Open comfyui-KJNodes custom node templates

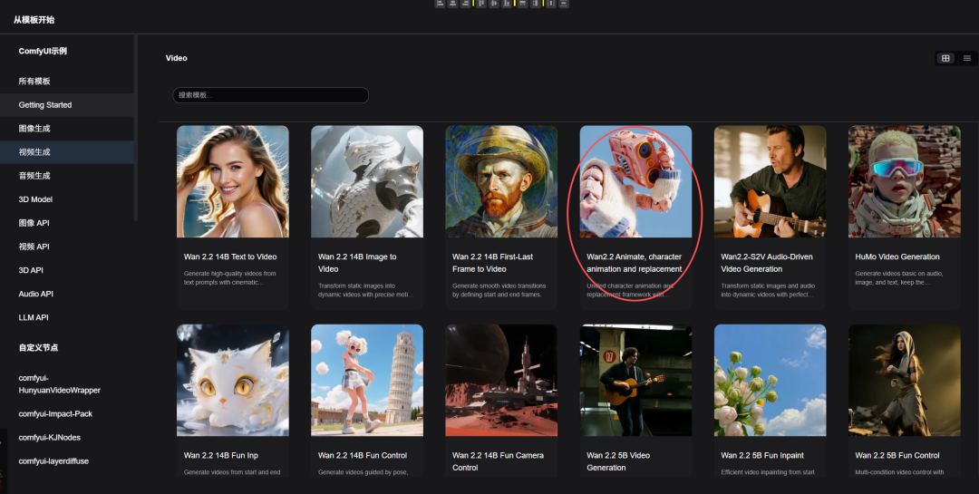[x=67, y=438]
